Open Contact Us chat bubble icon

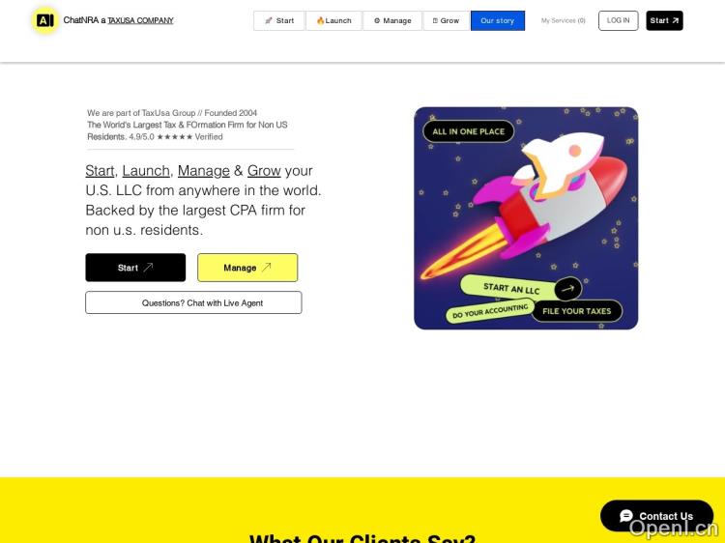(x=626, y=516)
